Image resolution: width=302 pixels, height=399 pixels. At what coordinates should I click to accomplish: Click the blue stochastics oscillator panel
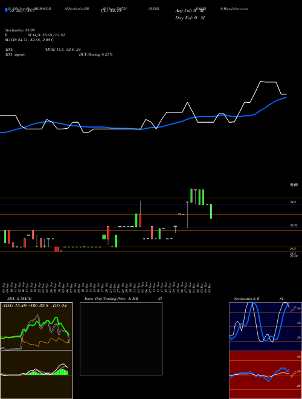[265, 326]
